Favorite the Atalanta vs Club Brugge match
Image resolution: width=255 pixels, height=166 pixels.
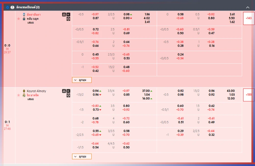(18, 19)
